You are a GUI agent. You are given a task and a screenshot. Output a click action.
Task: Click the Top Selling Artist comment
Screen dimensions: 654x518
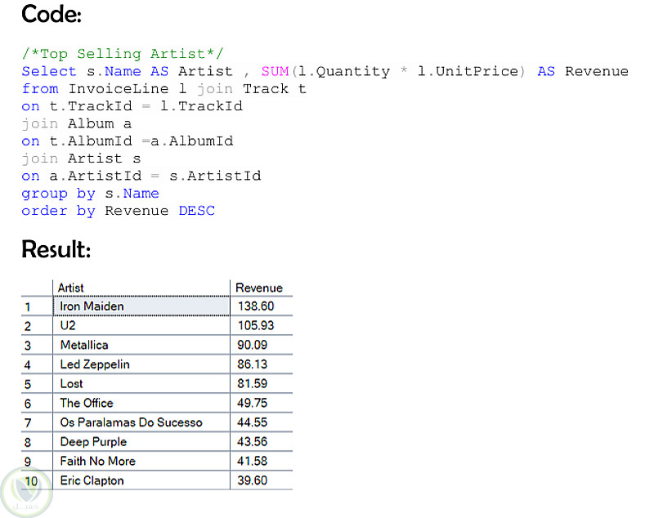coord(123,54)
